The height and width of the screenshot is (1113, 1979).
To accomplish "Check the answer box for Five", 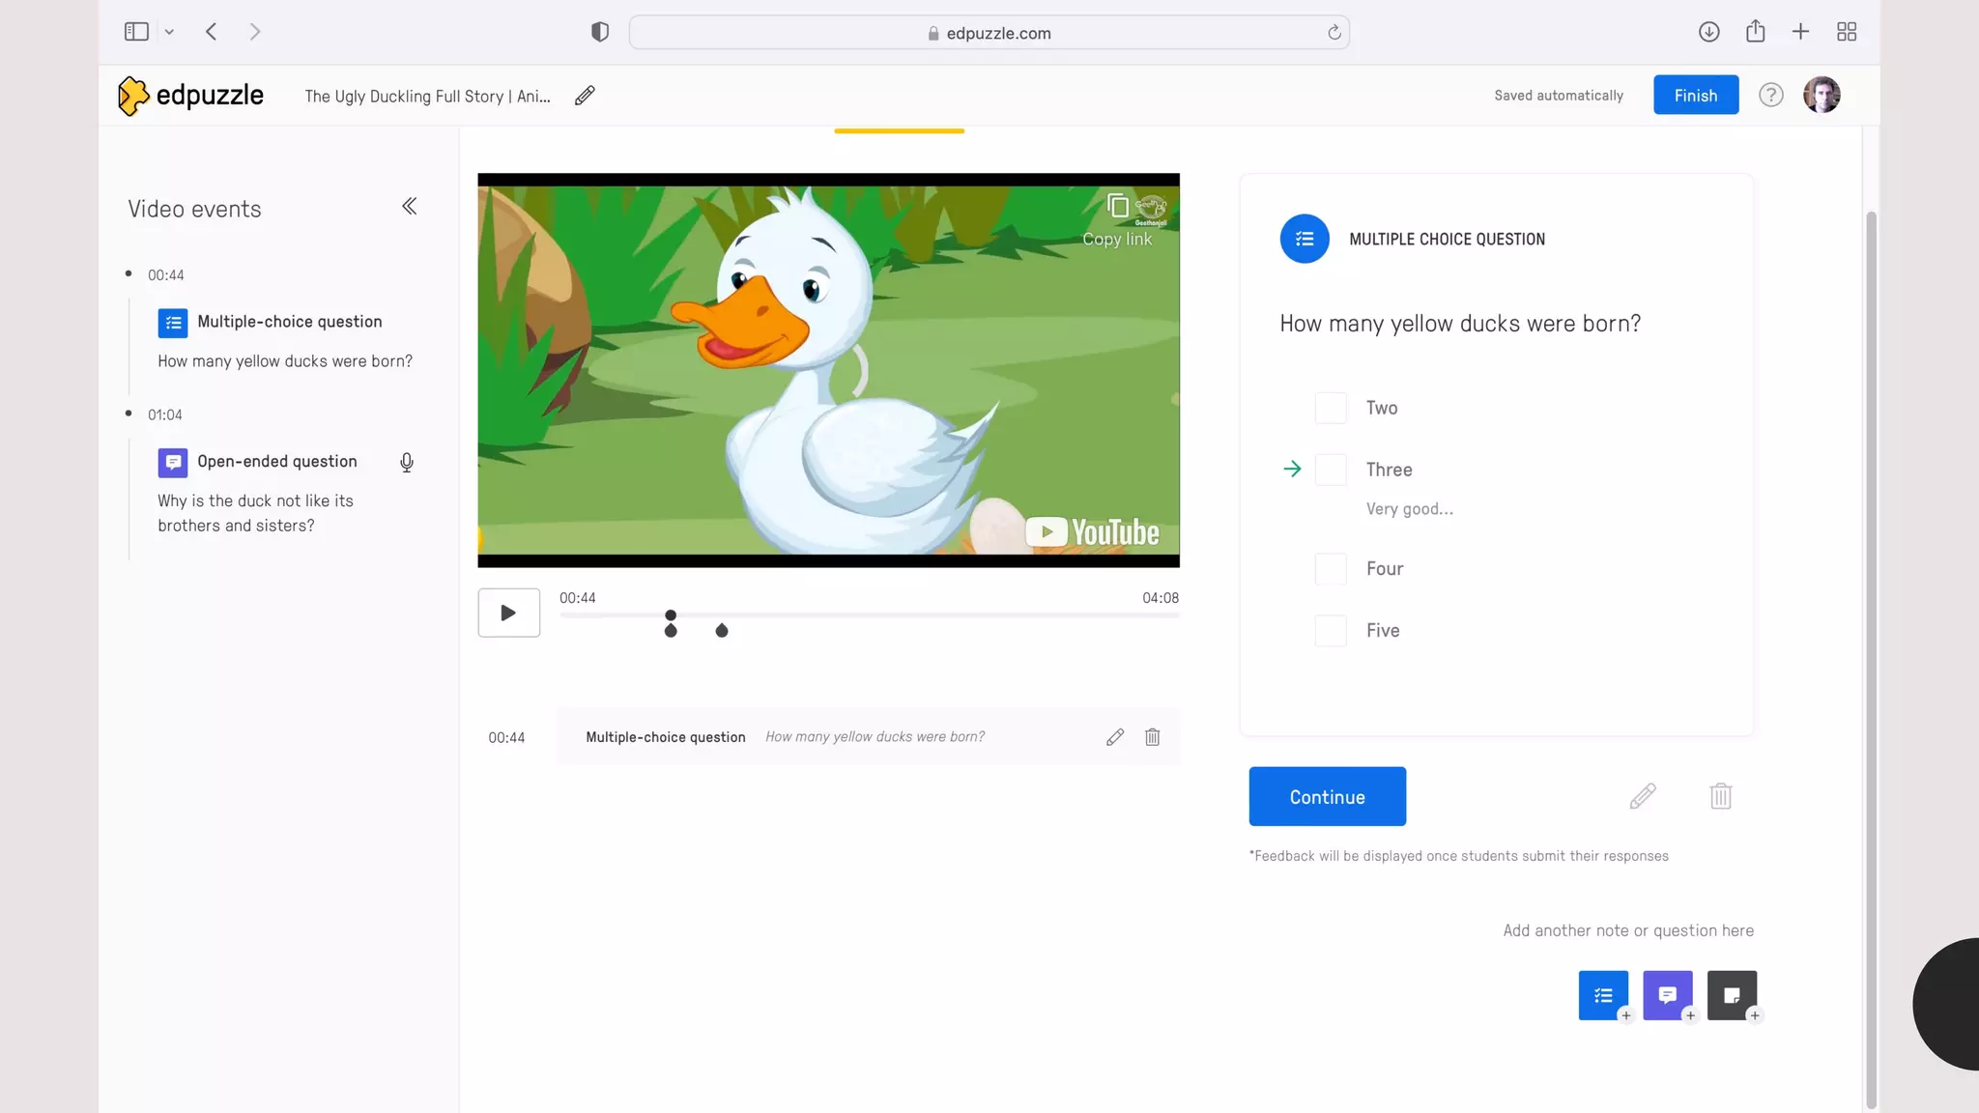I will point(1331,631).
